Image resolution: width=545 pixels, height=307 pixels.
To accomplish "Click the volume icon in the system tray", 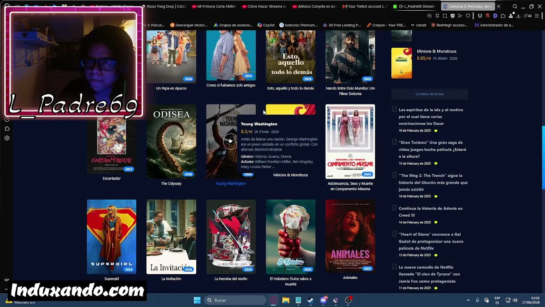I will (515, 300).
